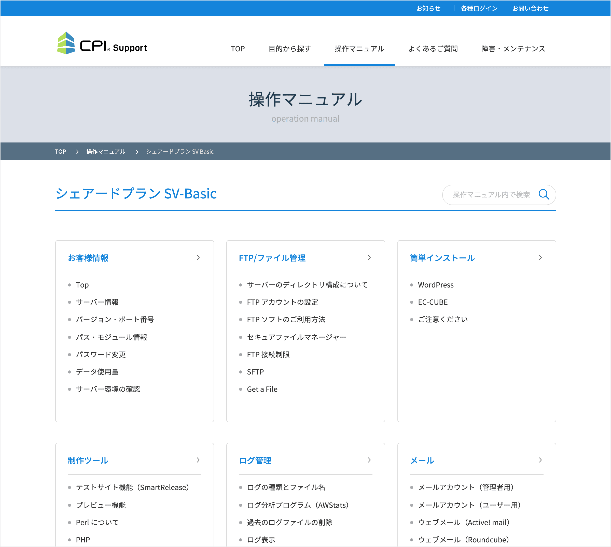Open よくあるご質問 navigation item
This screenshot has width=611, height=547.
(433, 49)
